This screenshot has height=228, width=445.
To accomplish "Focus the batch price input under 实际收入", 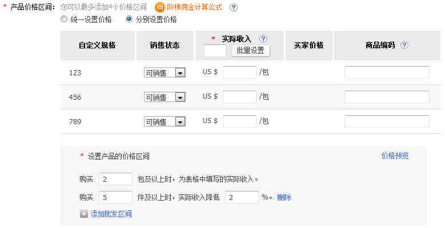I will coord(215,51).
